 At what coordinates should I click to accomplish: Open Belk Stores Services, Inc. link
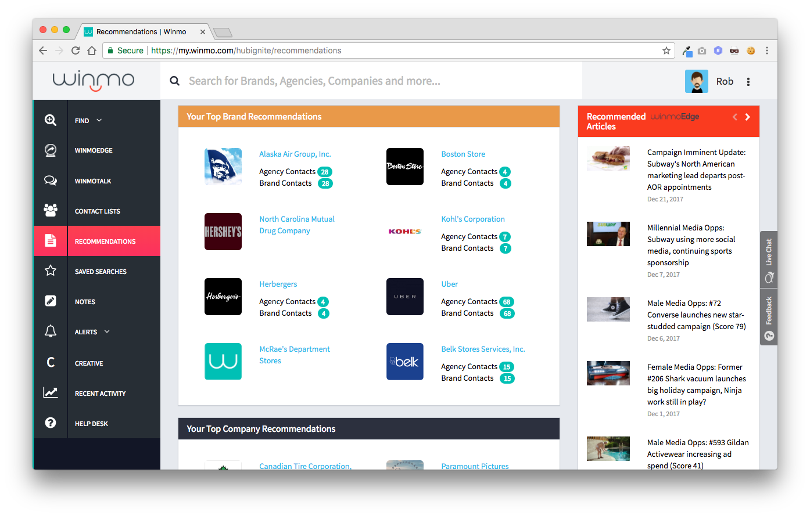click(x=483, y=349)
